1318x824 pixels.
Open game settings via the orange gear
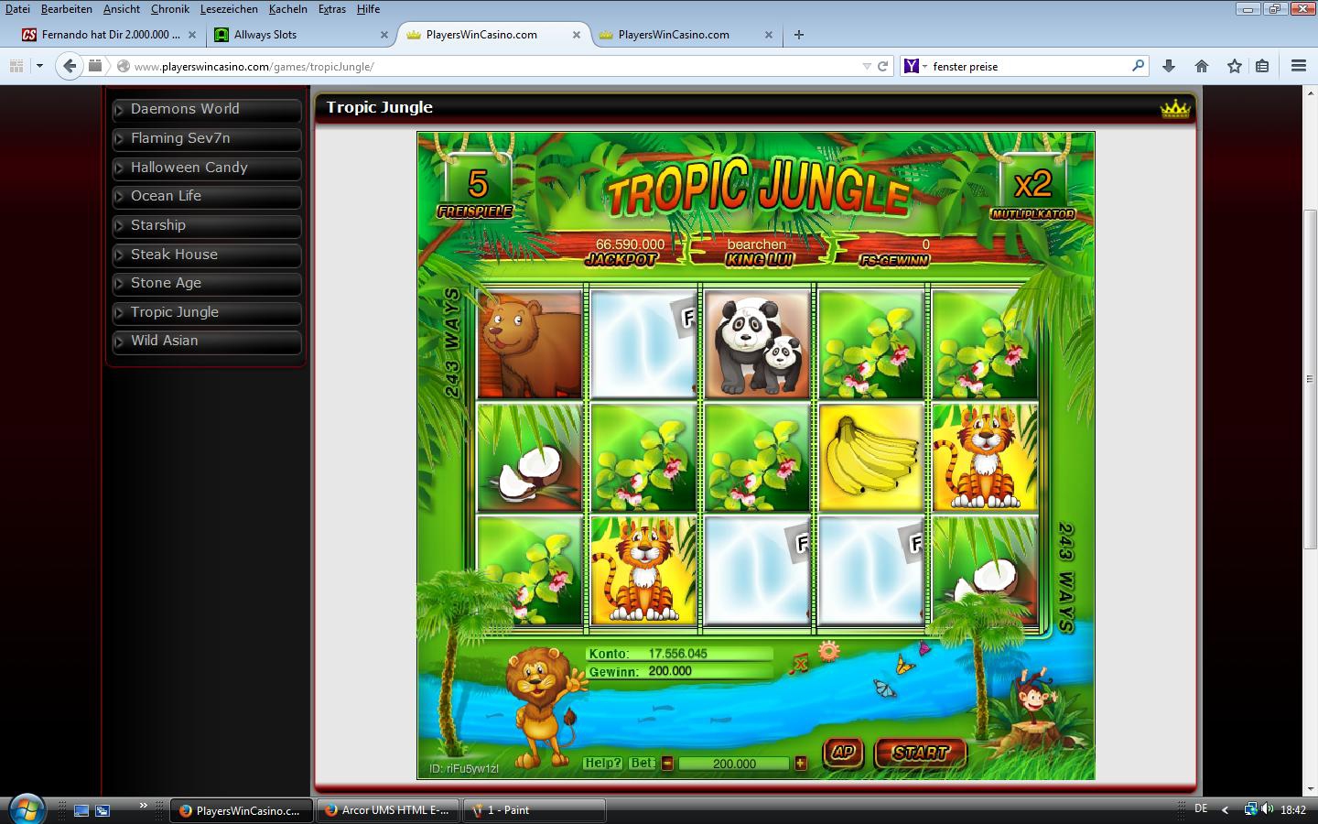point(829,651)
